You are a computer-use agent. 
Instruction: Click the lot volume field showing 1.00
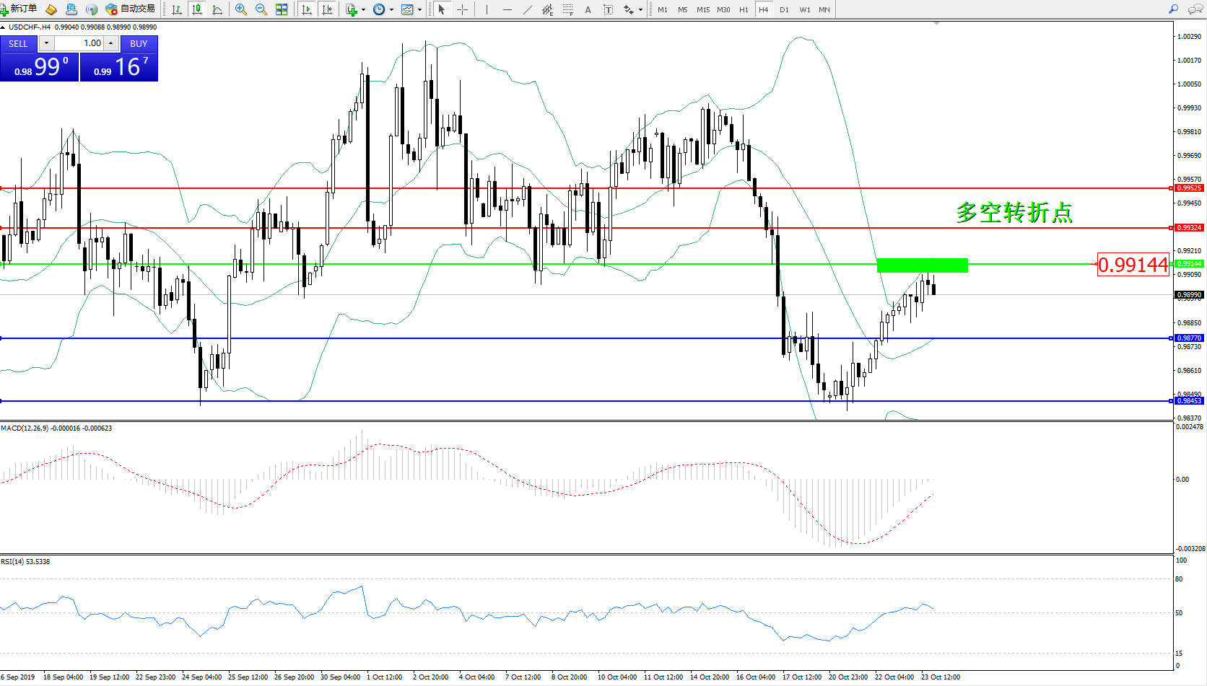pos(79,43)
